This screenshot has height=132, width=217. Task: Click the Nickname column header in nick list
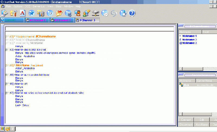point(190,32)
